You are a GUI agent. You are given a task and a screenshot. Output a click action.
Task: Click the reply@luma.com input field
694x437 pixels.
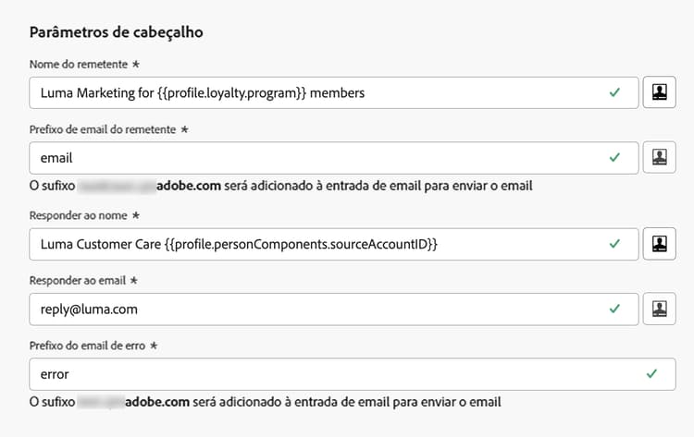pyautogui.click(x=315, y=309)
